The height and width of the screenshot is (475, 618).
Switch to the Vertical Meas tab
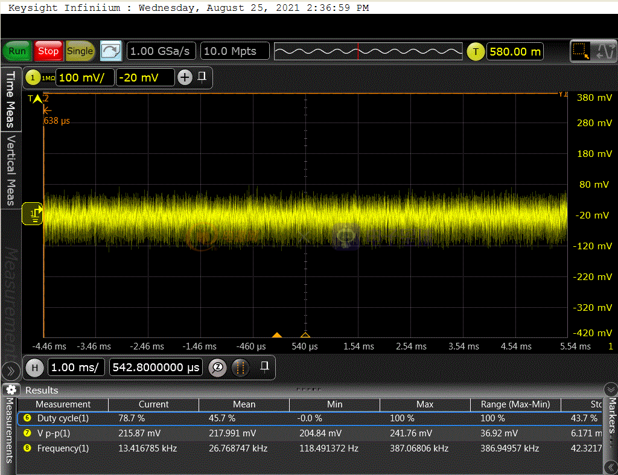click(10, 170)
